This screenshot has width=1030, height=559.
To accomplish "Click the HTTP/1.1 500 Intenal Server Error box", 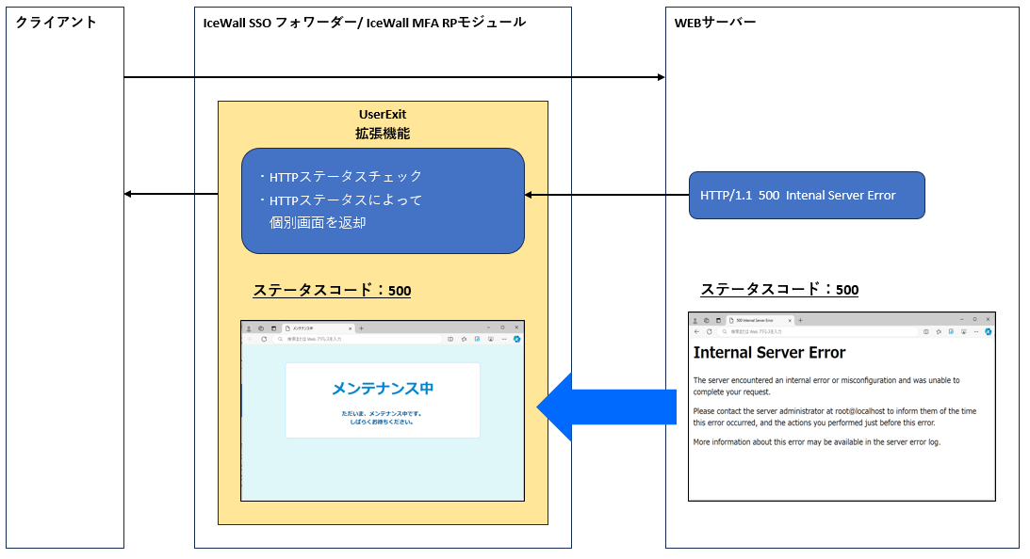I will pyautogui.click(x=807, y=196).
